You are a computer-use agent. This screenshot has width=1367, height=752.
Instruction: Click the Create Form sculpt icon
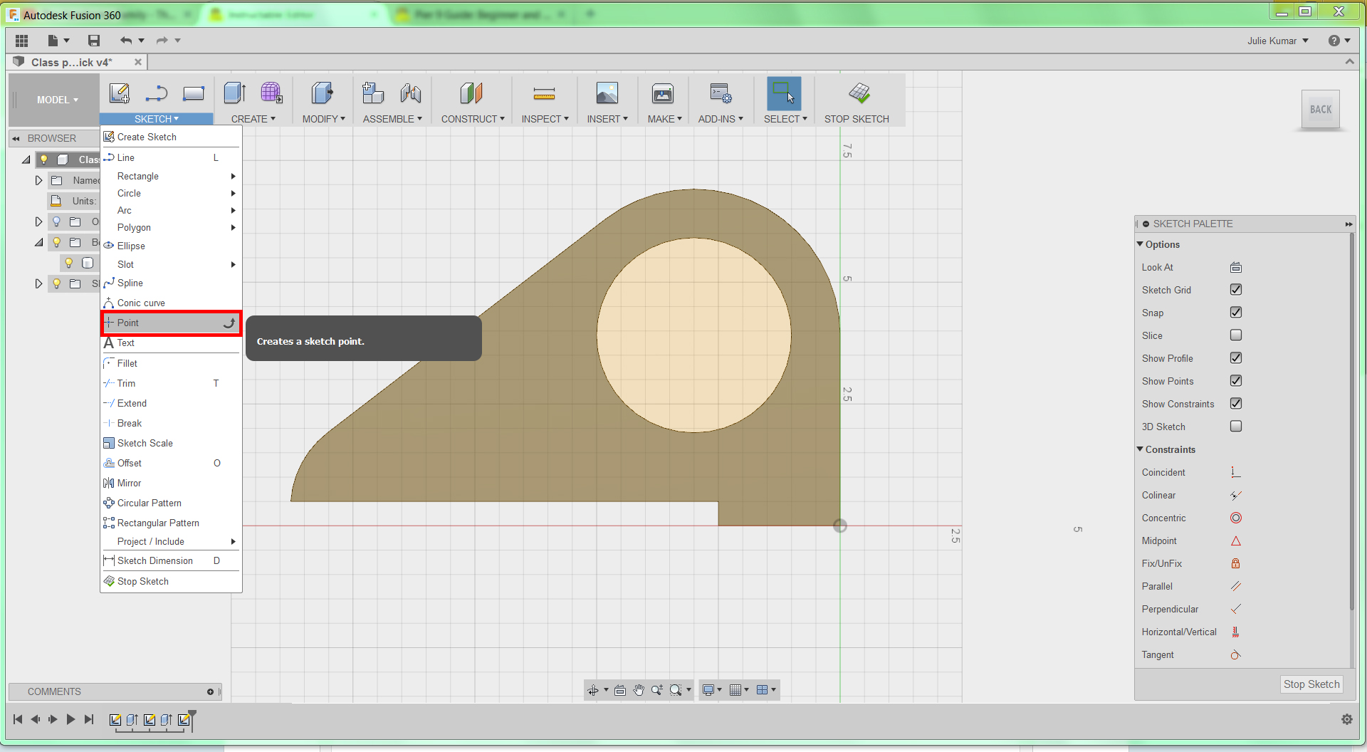click(x=272, y=93)
